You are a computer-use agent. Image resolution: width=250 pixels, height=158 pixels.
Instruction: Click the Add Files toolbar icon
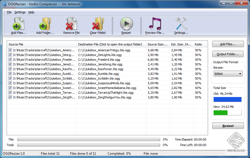tap(18, 24)
